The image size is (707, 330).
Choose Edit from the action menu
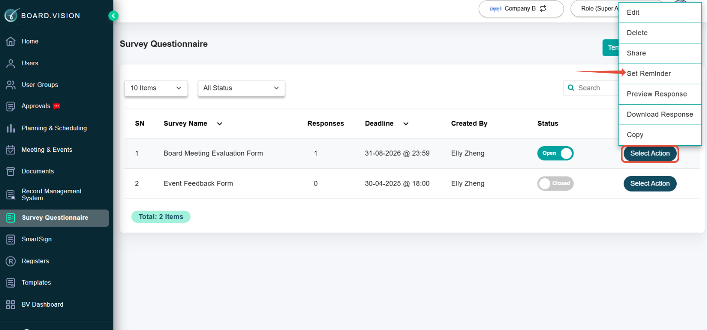tap(660, 13)
